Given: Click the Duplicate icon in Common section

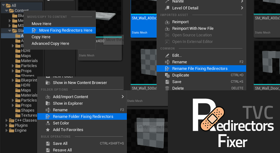Looking at the screenshot, I should pyautogui.click(x=167, y=75).
